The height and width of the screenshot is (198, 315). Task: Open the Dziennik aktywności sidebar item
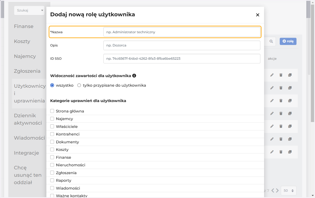point(28,119)
